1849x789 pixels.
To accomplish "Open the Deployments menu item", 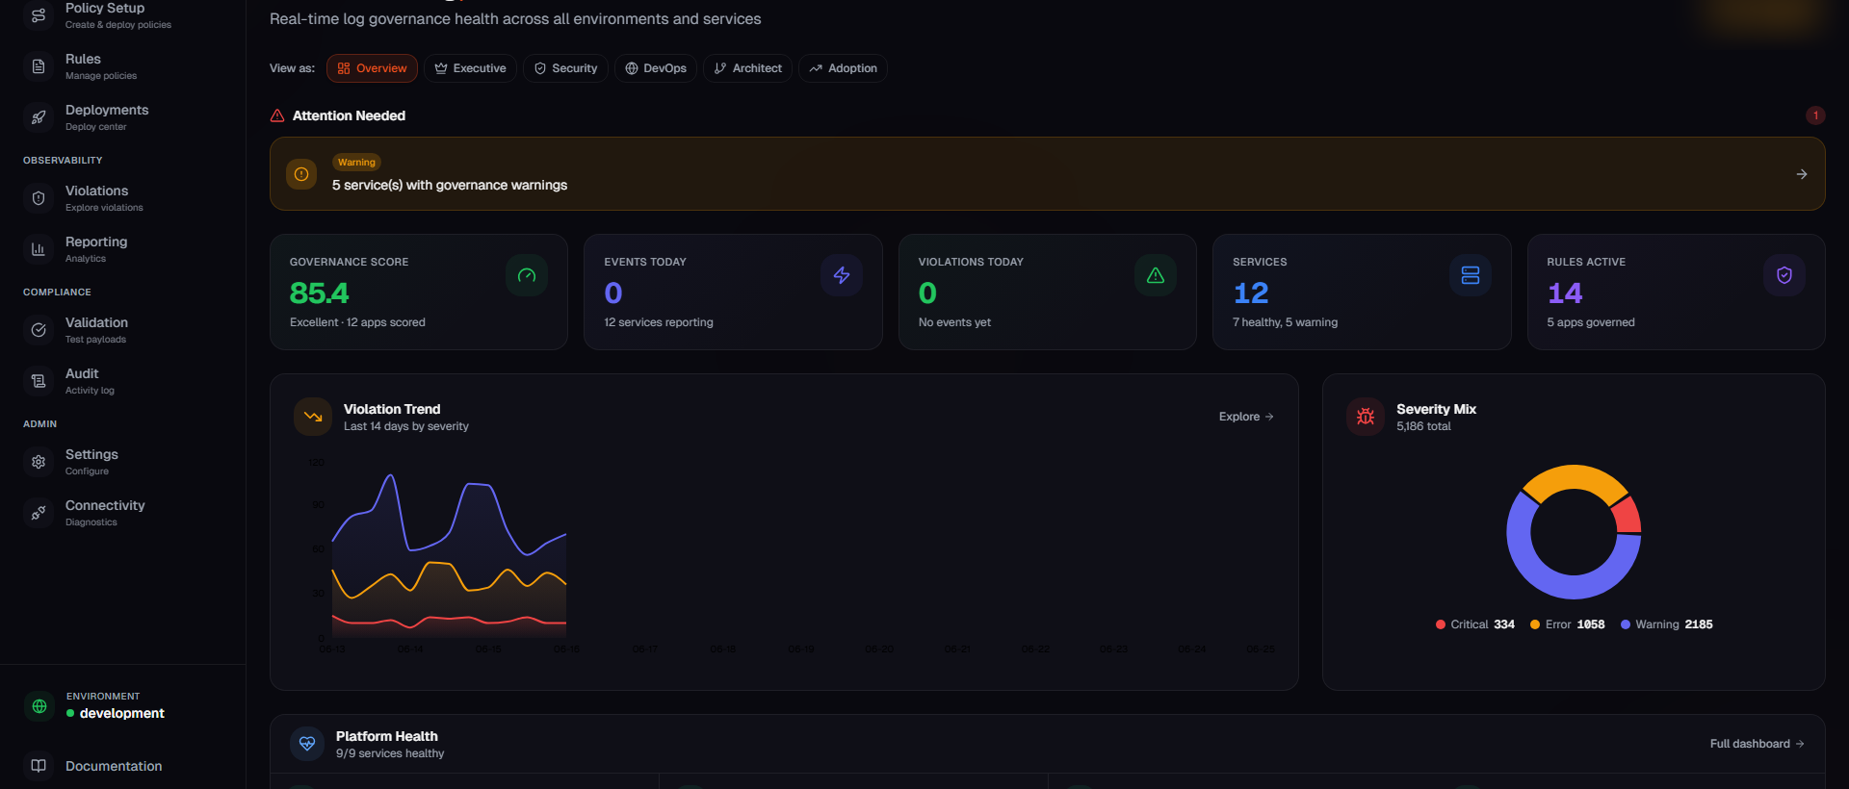I will click(122, 117).
